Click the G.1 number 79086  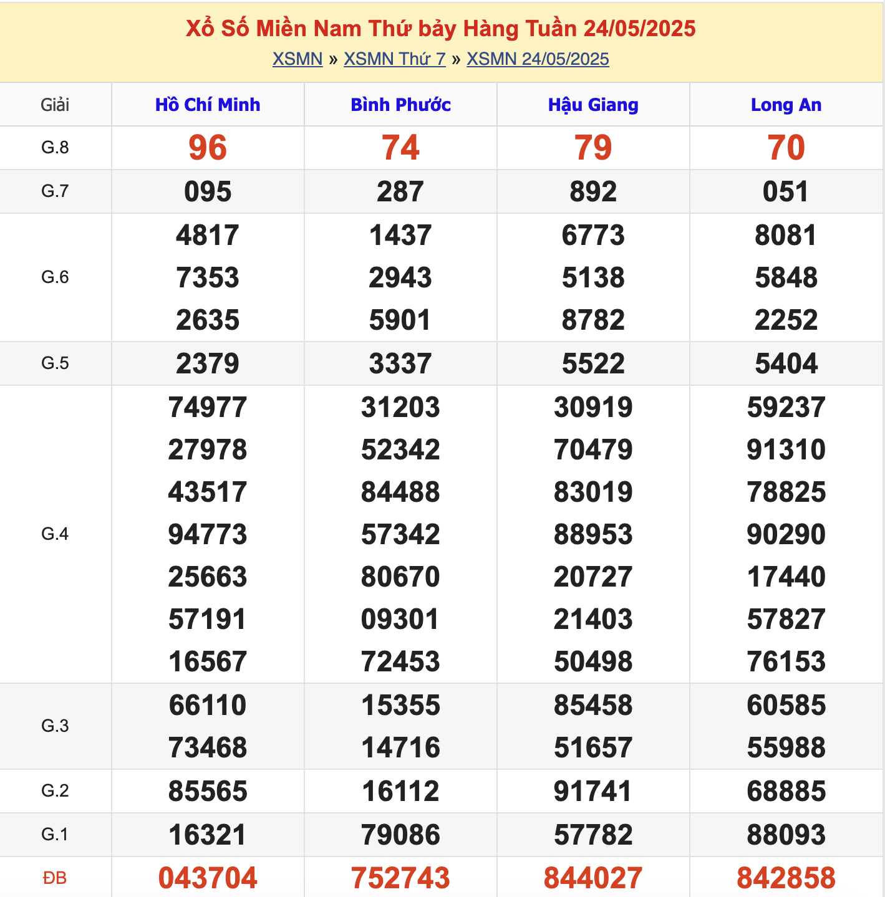point(400,835)
